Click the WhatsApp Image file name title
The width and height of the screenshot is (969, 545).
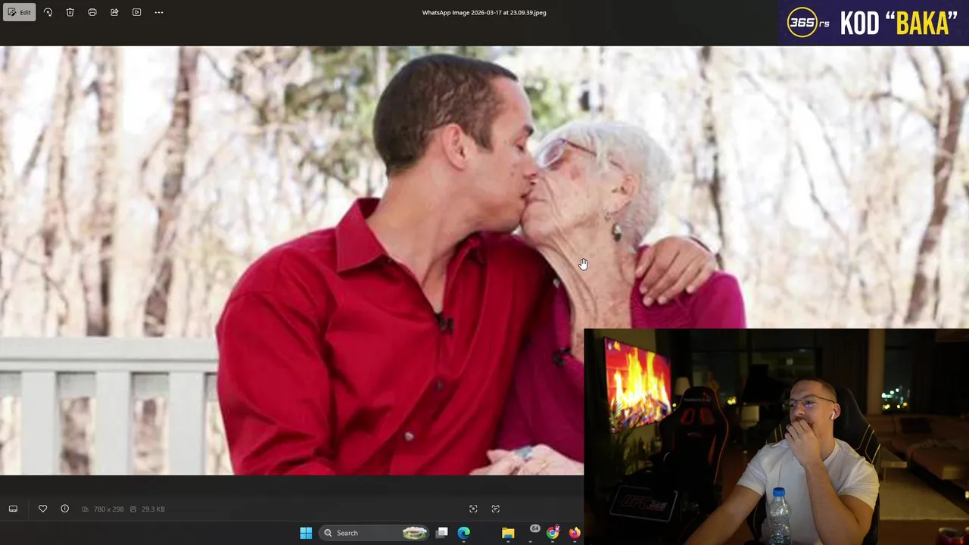click(x=484, y=12)
